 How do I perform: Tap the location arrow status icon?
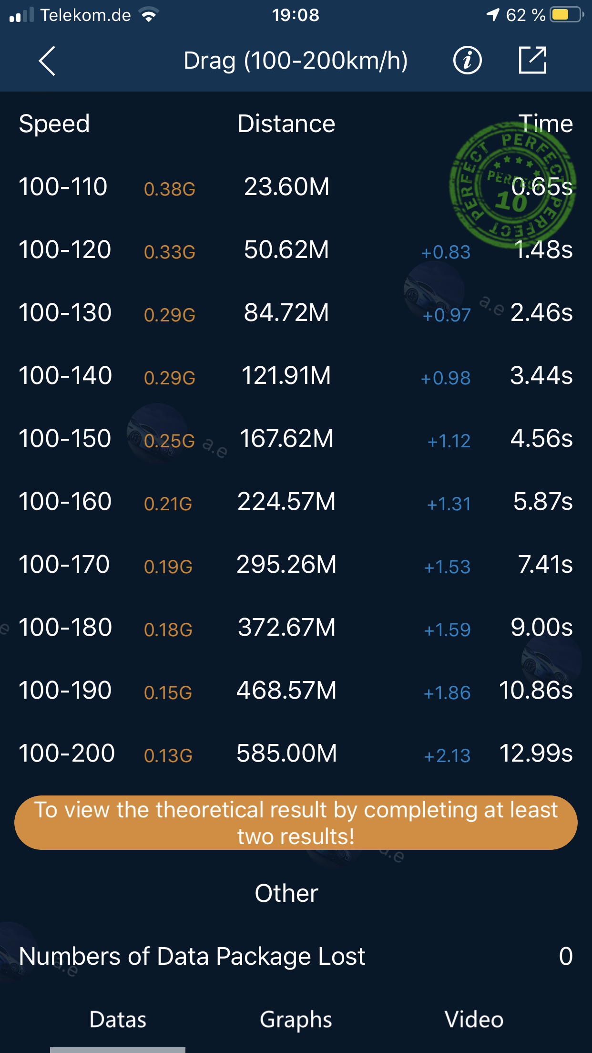493,15
